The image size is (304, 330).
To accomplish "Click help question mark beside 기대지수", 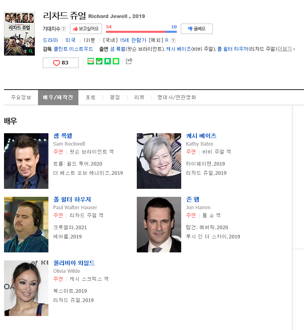I will 64,29.
